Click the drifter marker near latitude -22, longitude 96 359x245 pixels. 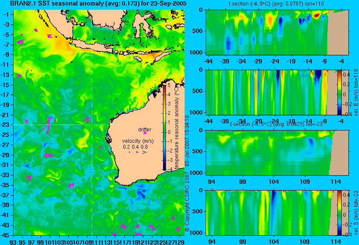[27, 121]
